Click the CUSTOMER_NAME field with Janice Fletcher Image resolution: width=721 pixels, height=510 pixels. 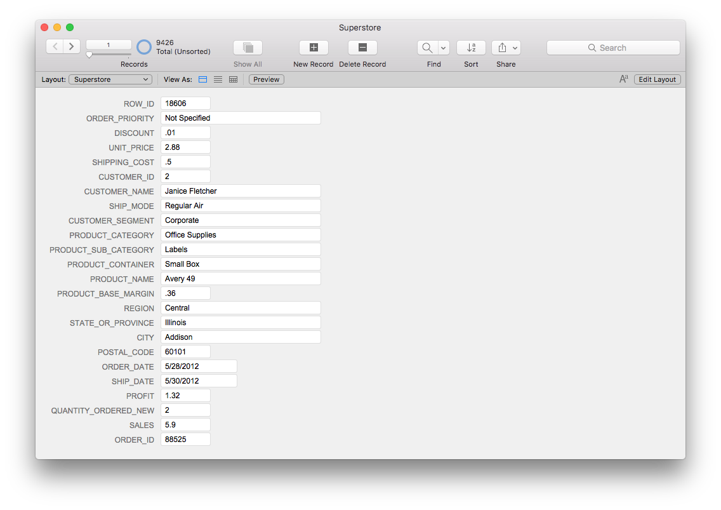[241, 191]
